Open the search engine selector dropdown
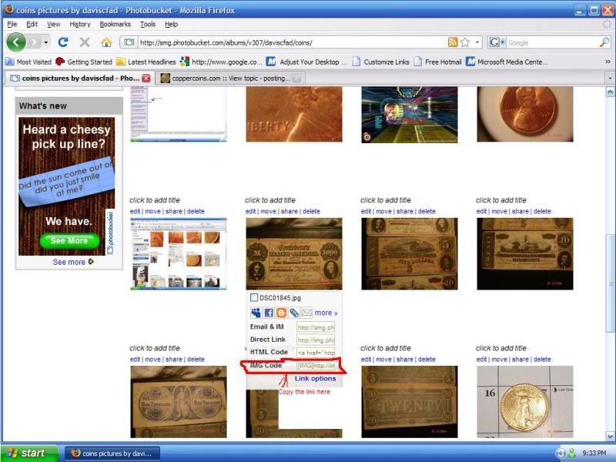Image resolution: width=616 pixels, height=462 pixels. pyautogui.click(x=497, y=42)
